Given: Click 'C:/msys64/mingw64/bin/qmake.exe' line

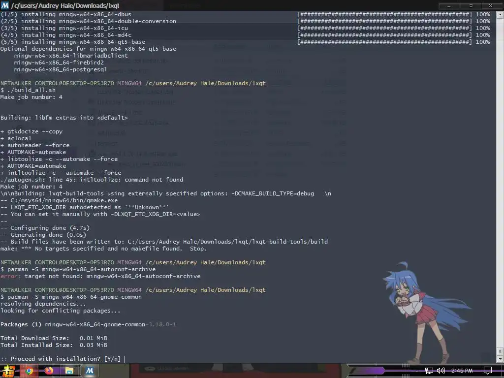Looking at the screenshot, I should pyautogui.click(x=59, y=200).
